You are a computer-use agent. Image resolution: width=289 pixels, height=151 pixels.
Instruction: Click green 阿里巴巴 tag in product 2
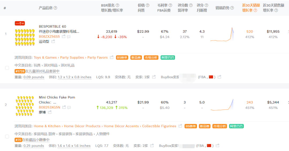click(x=236, y=126)
